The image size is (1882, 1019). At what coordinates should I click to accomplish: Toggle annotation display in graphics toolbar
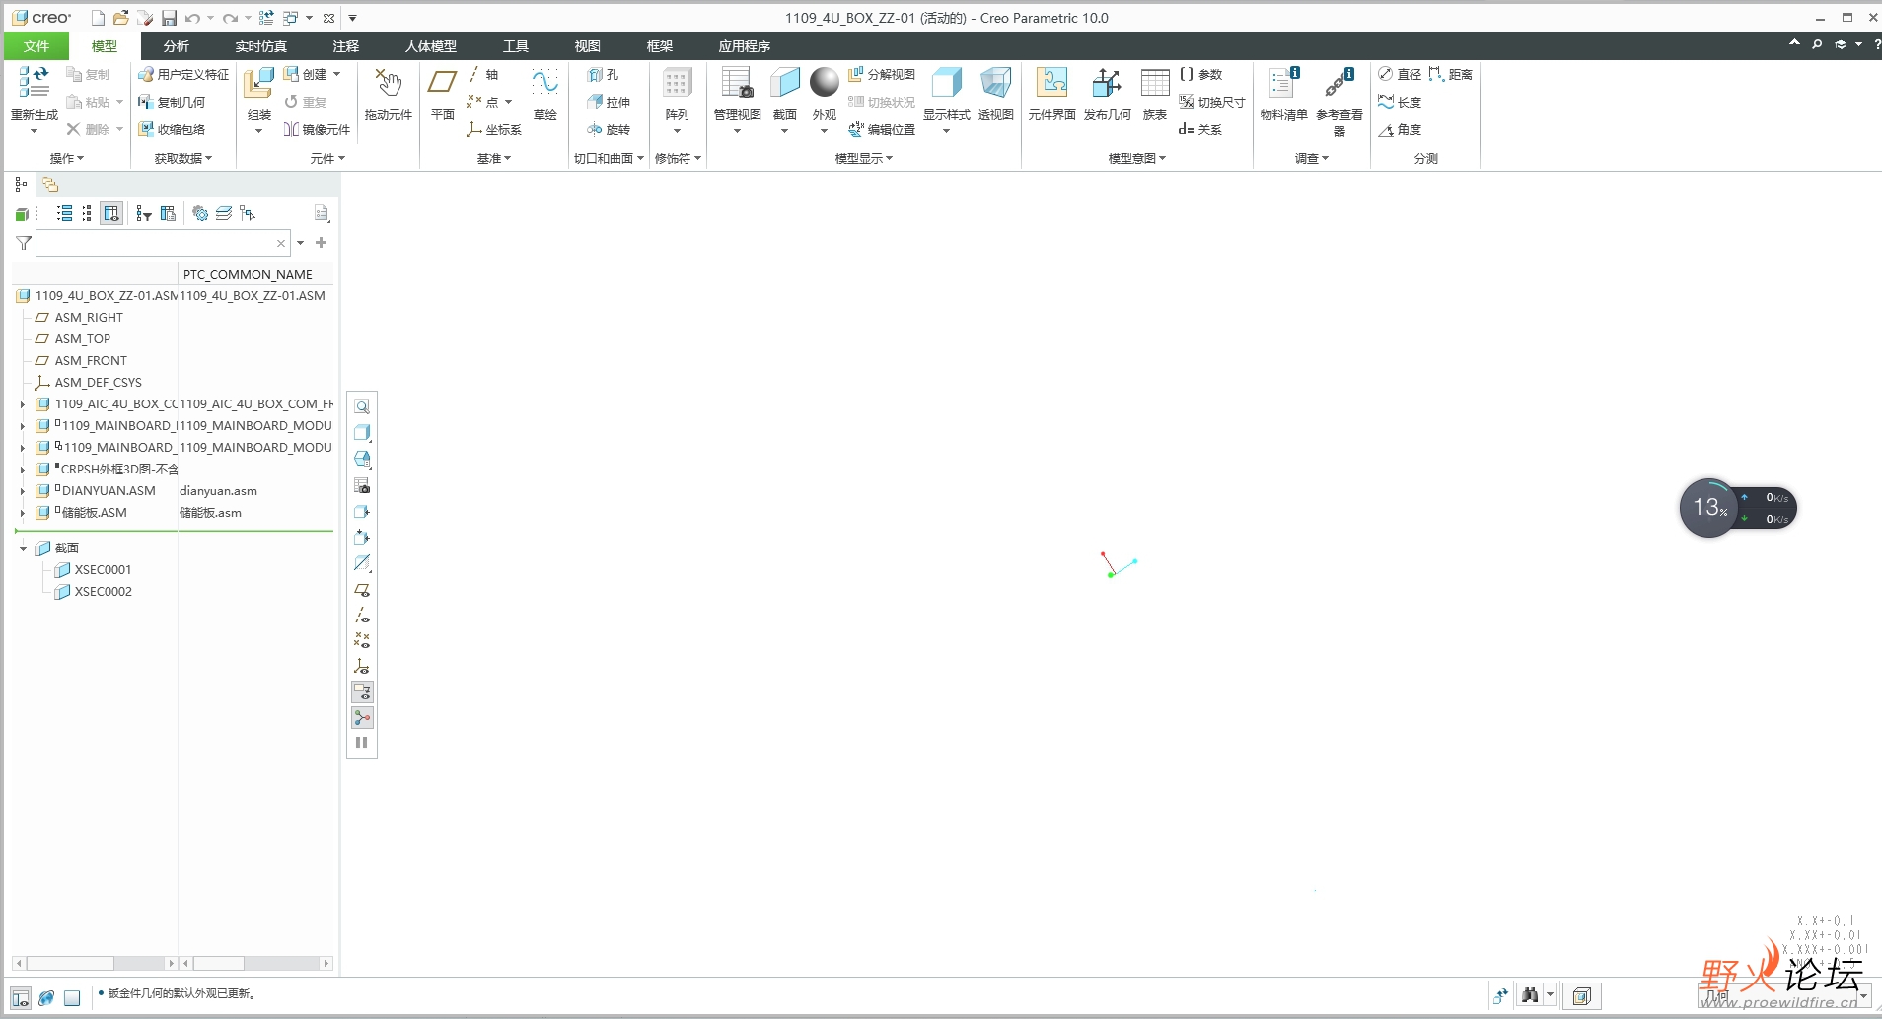(x=362, y=692)
